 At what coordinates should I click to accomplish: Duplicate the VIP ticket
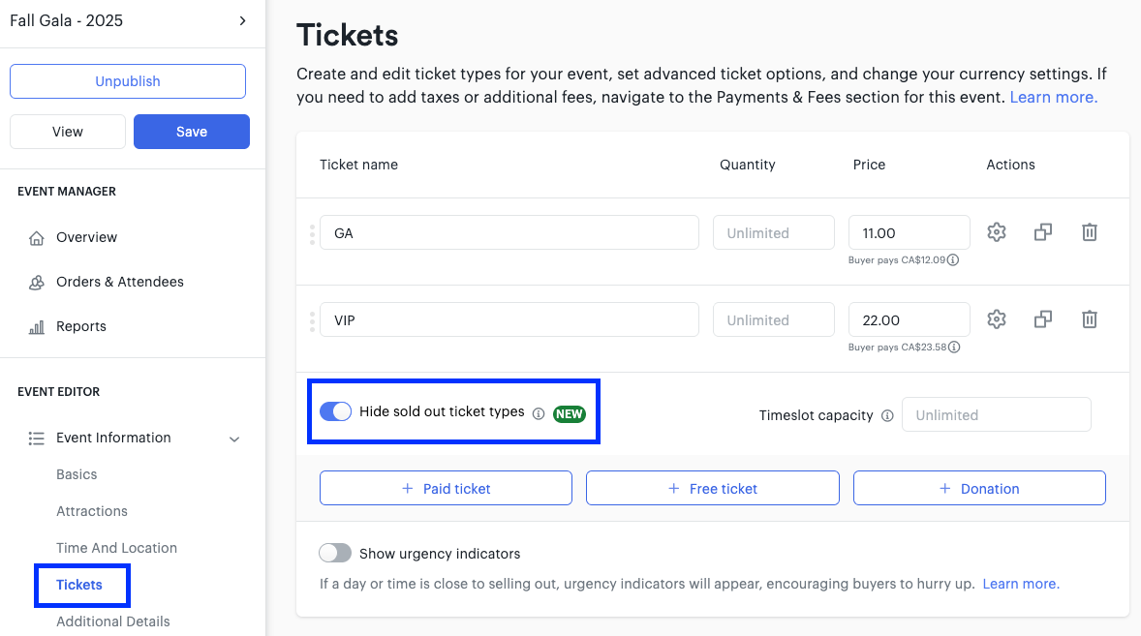coord(1042,318)
